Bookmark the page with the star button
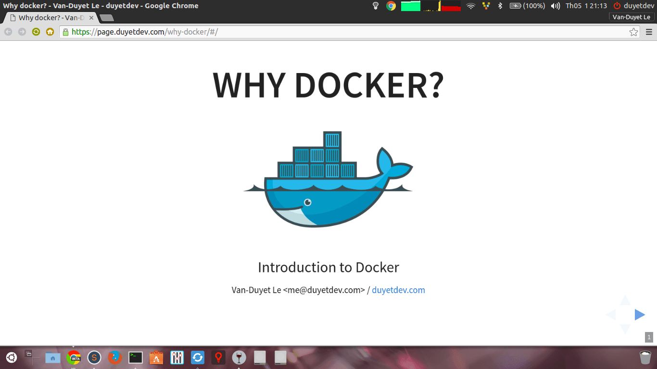This screenshot has width=657, height=369. pyautogui.click(x=633, y=32)
